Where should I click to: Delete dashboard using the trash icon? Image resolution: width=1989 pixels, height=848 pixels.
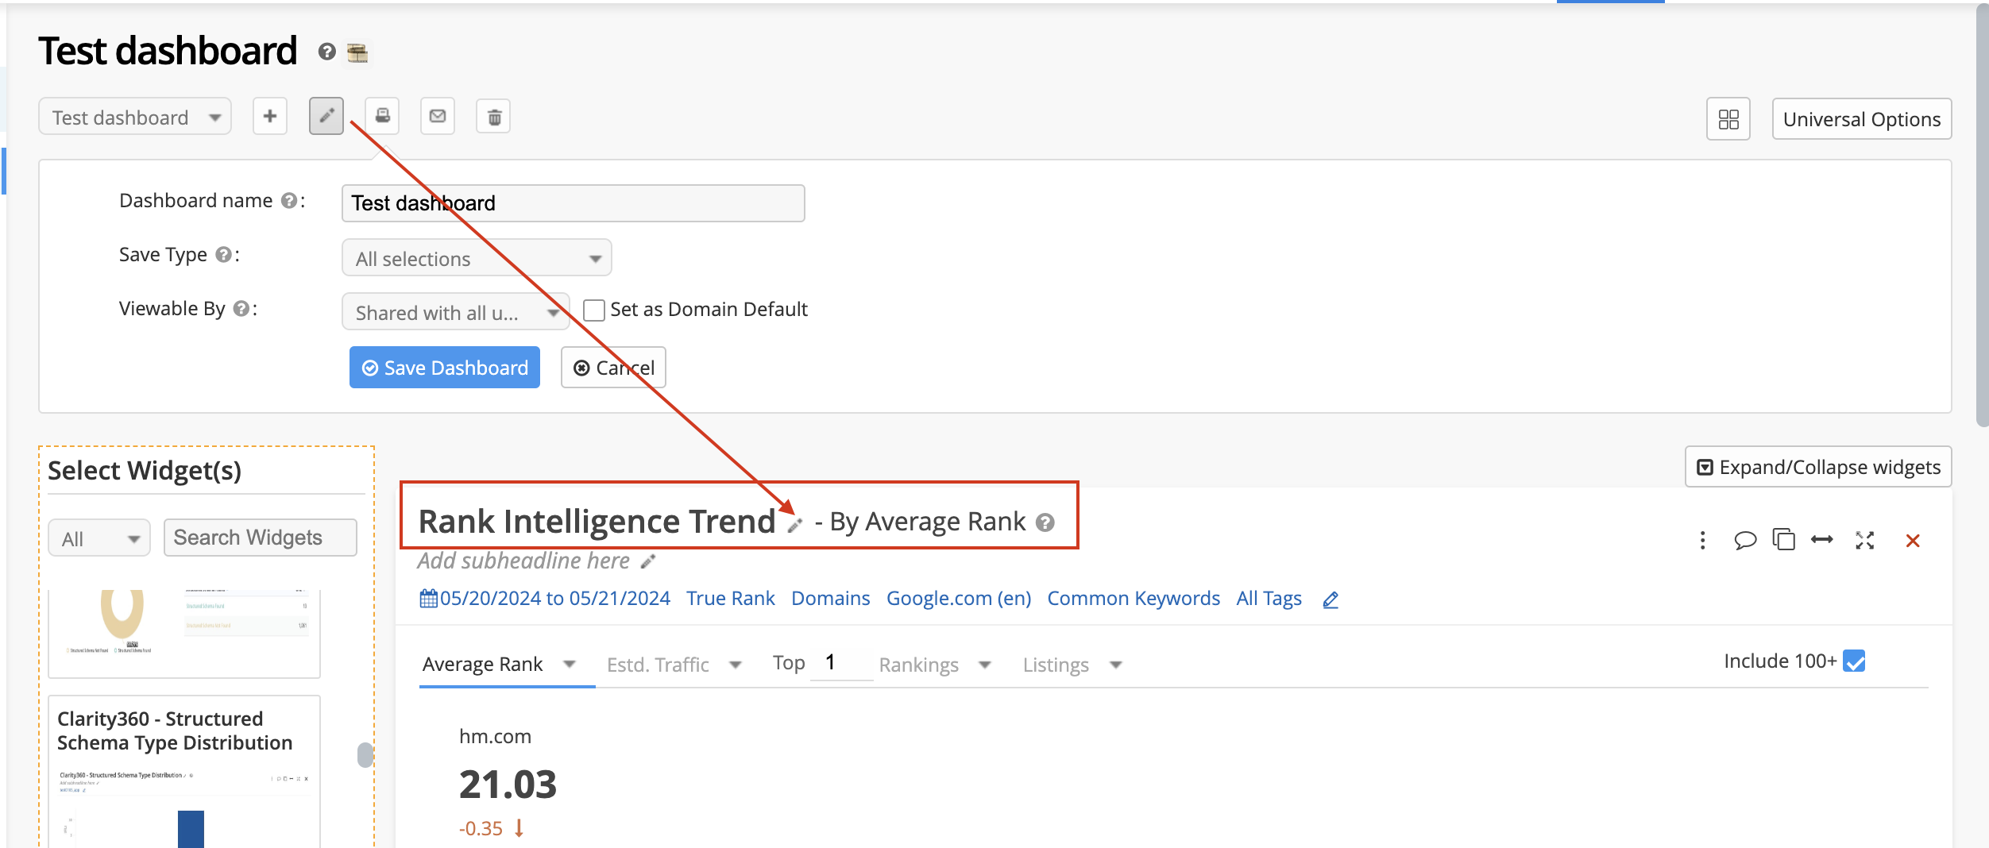[x=493, y=118]
